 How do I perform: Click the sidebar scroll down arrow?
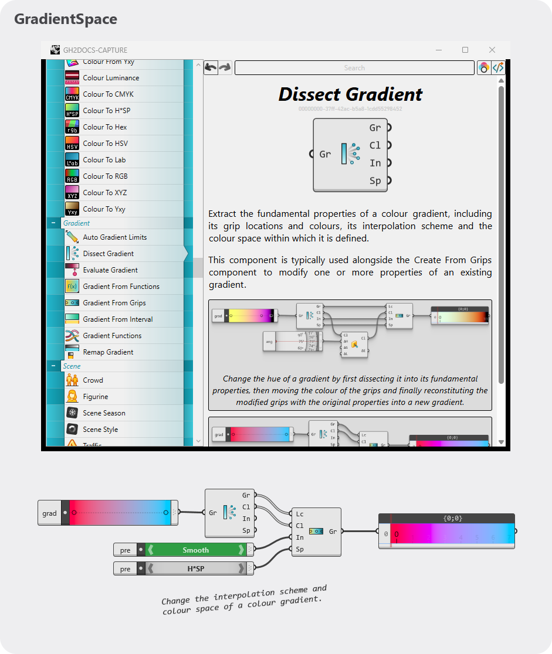coord(198,441)
